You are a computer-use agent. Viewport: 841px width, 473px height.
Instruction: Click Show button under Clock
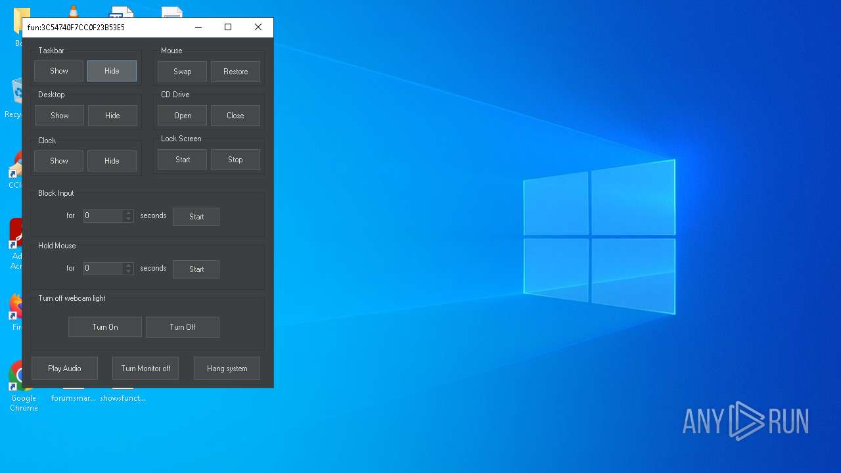[59, 161]
